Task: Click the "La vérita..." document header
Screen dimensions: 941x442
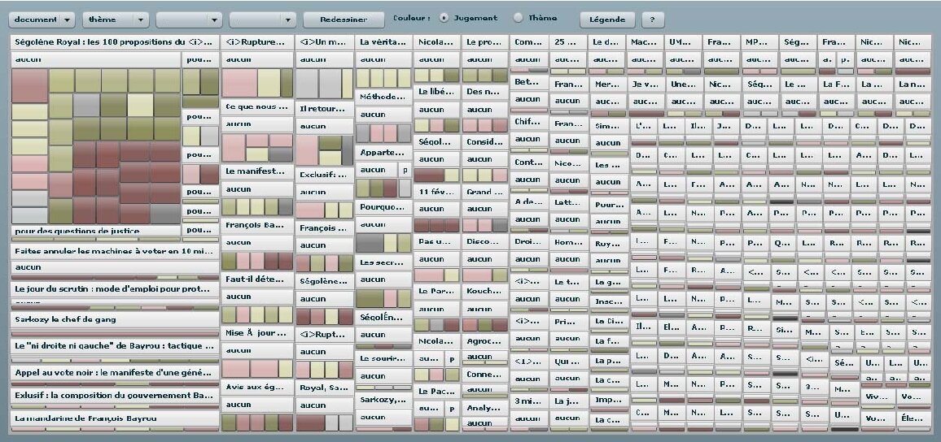Action: coord(383,42)
